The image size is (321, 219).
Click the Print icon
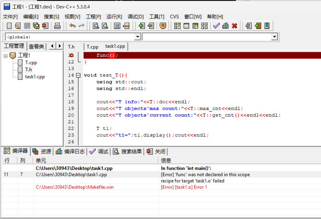pyautogui.click(x=57, y=26)
